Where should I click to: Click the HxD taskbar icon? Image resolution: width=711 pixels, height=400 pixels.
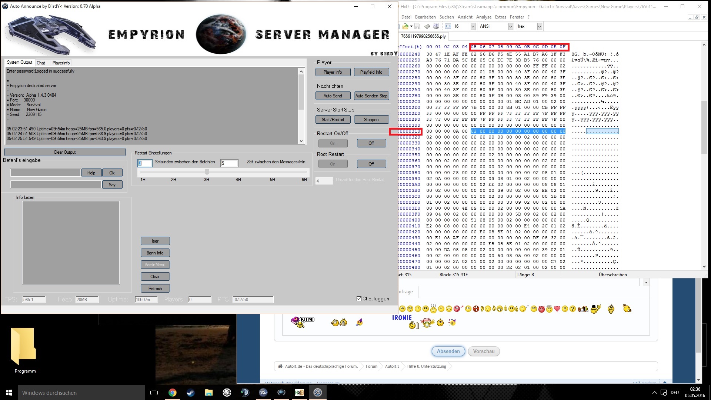[x=299, y=393]
